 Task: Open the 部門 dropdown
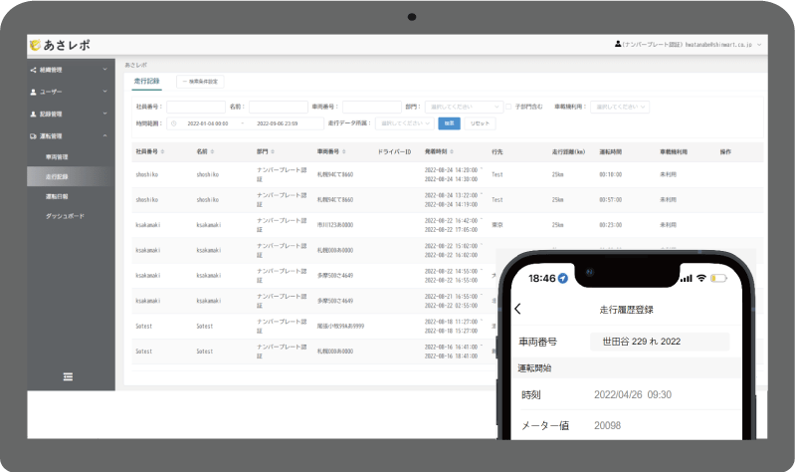pos(464,107)
